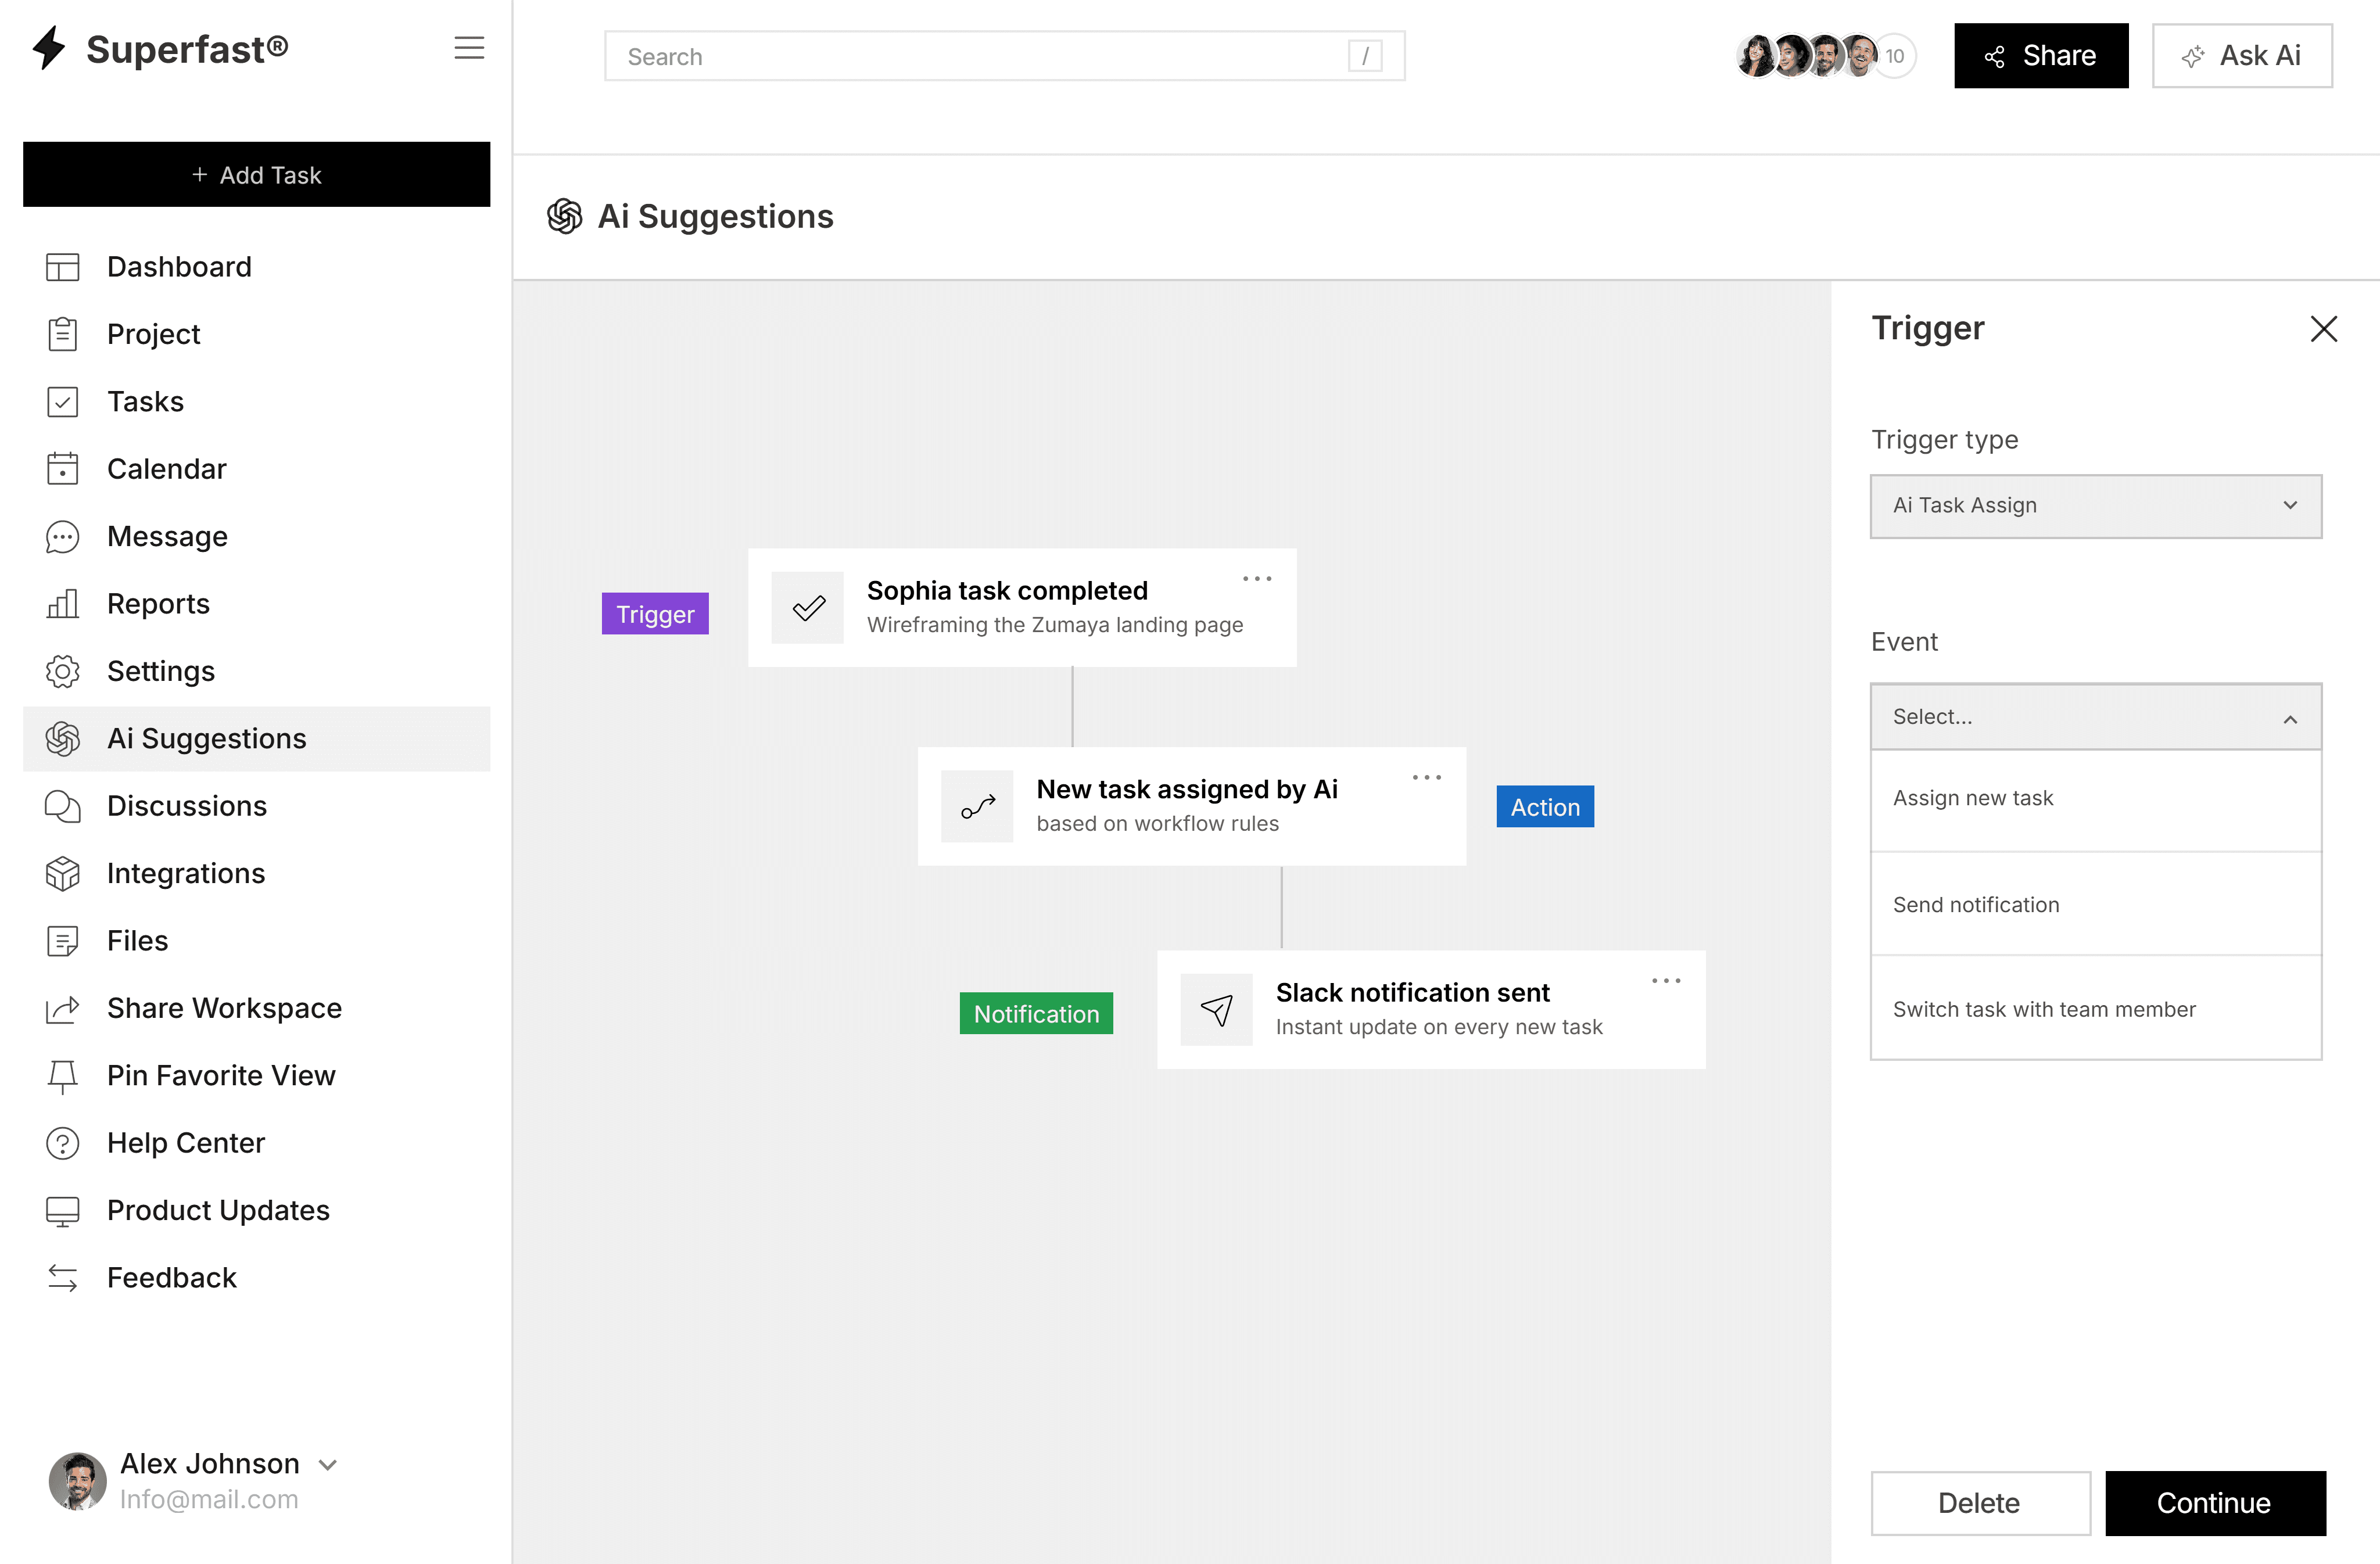This screenshot has width=2380, height=1564.
Task: Open options dots on Slack notification sent card
Action: [1666, 981]
